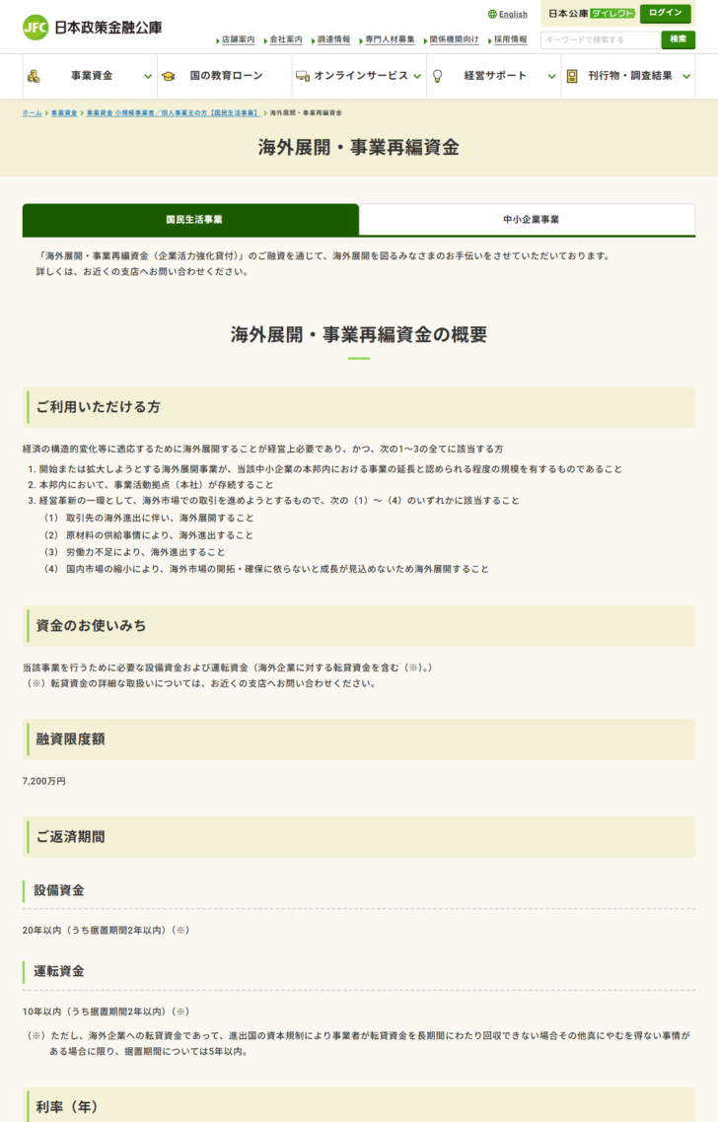The height and width of the screenshot is (1122, 718).
Task: Click the ログイン button
Action: pyautogui.click(x=665, y=13)
